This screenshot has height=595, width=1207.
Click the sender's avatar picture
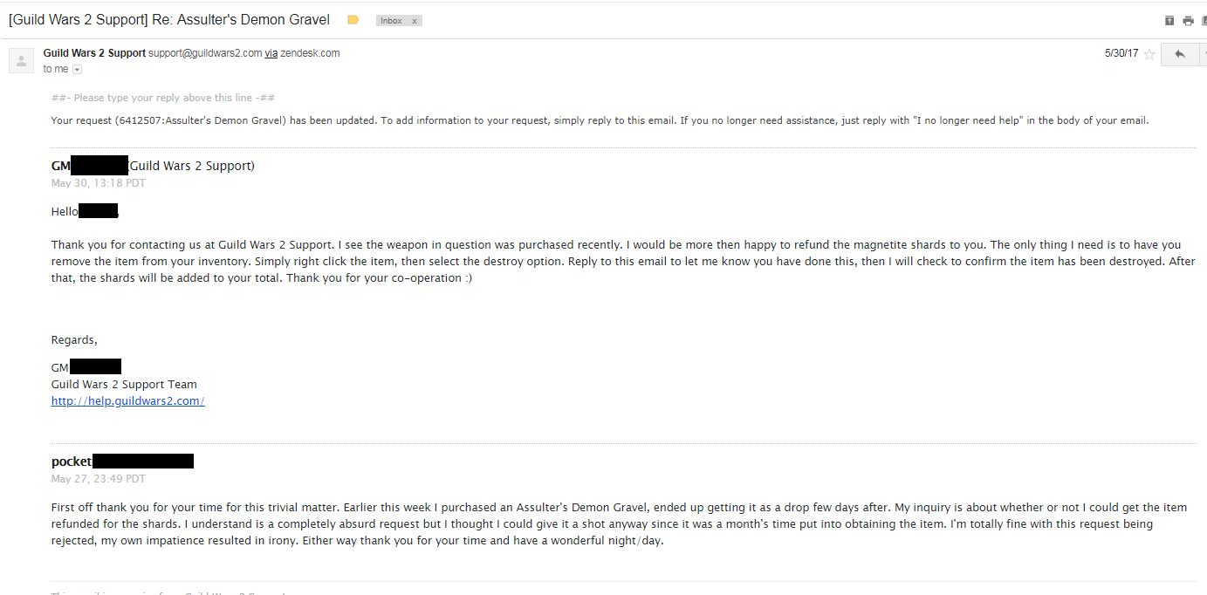(x=21, y=60)
